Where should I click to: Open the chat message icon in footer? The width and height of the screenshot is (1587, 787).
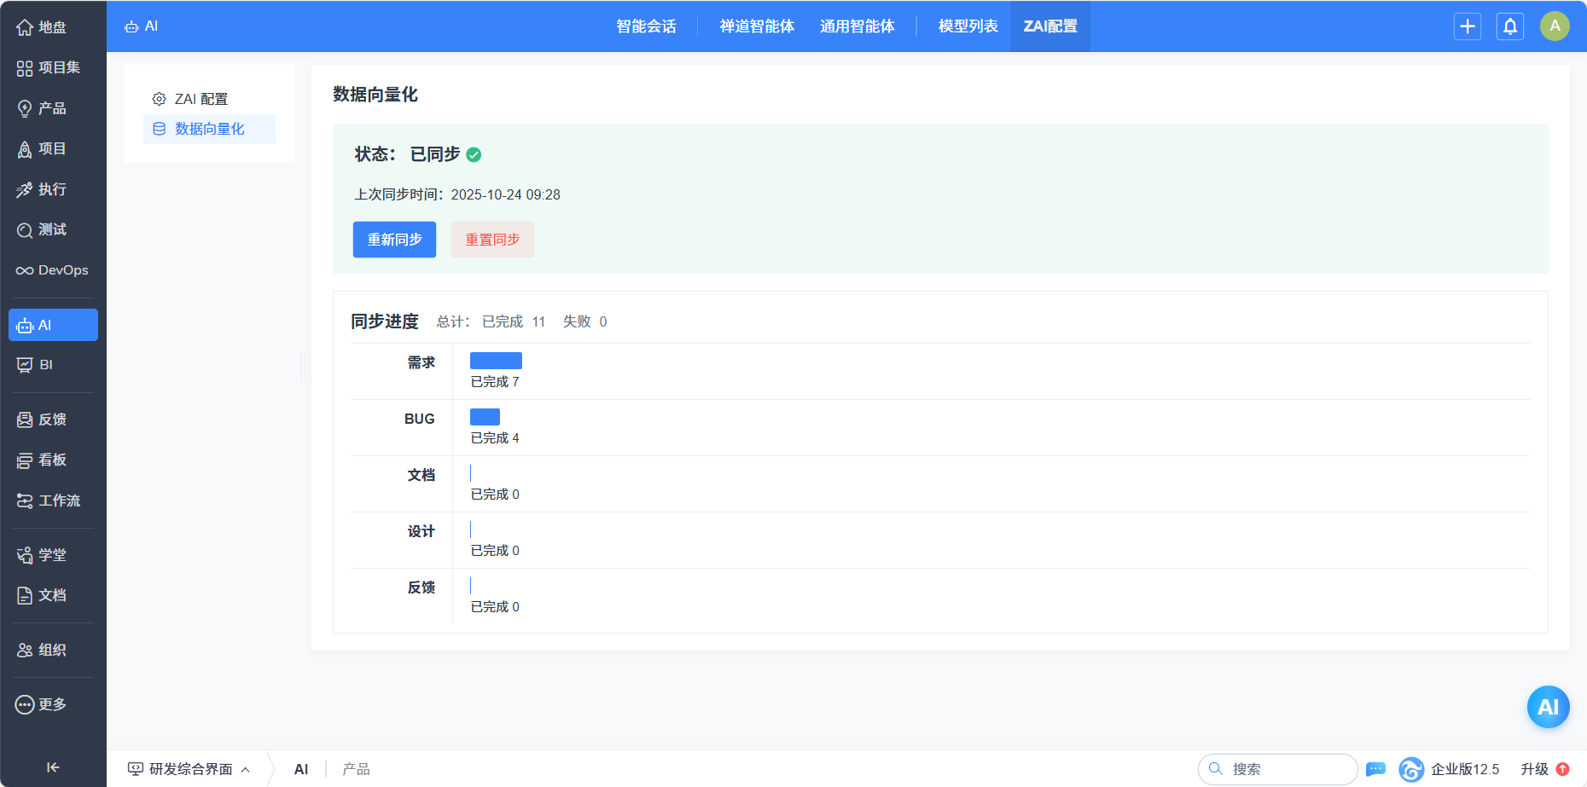tap(1375, 769)
